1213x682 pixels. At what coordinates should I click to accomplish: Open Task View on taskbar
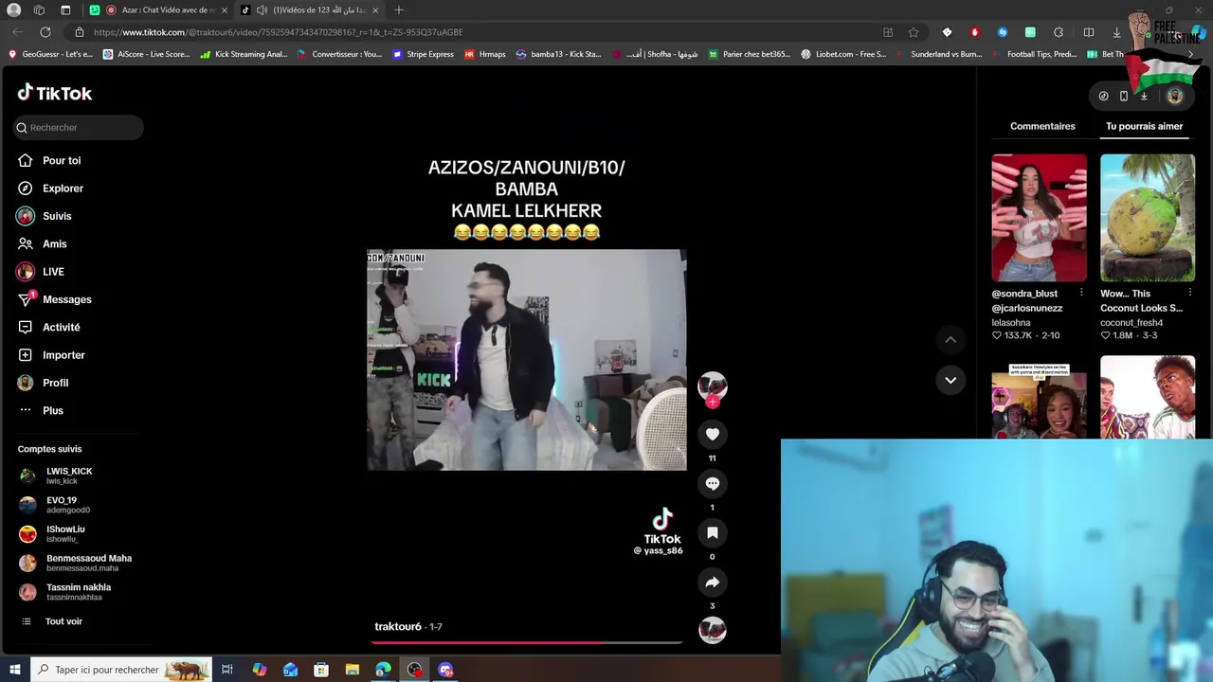pyautogui.click(x=227, y=670)
